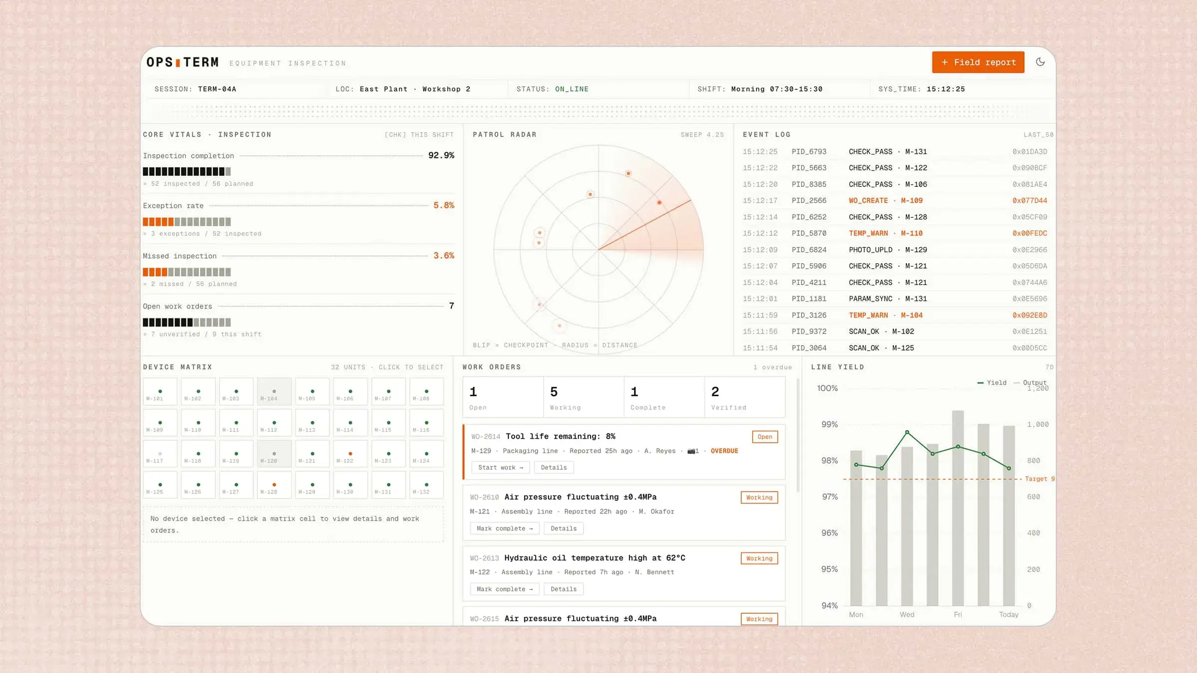Click the WO_CREATE M-109 event row
The width and height of the screenshot is (1197, 673).
[x=895, y=201]
